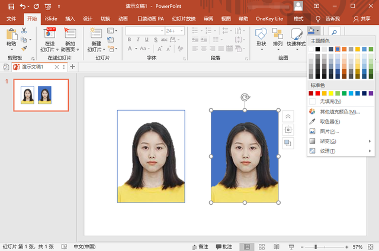379x251 pixels.
Task: Open Quick Styles (快速样式)
Action: click(x=296, y=40)
